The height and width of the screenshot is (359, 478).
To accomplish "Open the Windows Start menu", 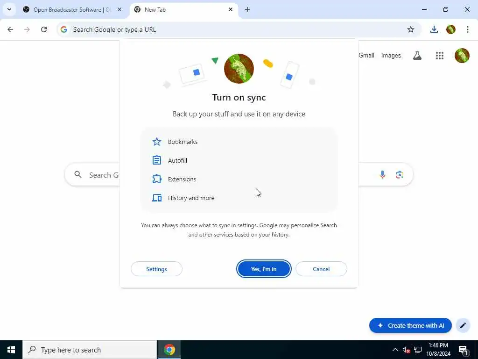I will pyautogui.click(x=11, y=350).
